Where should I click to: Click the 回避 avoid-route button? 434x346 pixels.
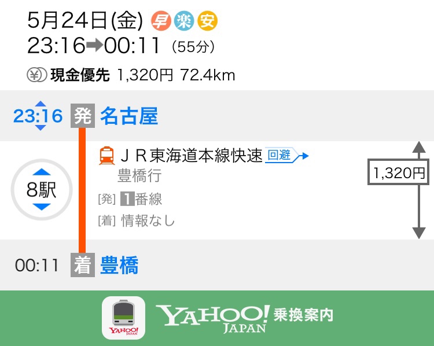tap(286, 155)
